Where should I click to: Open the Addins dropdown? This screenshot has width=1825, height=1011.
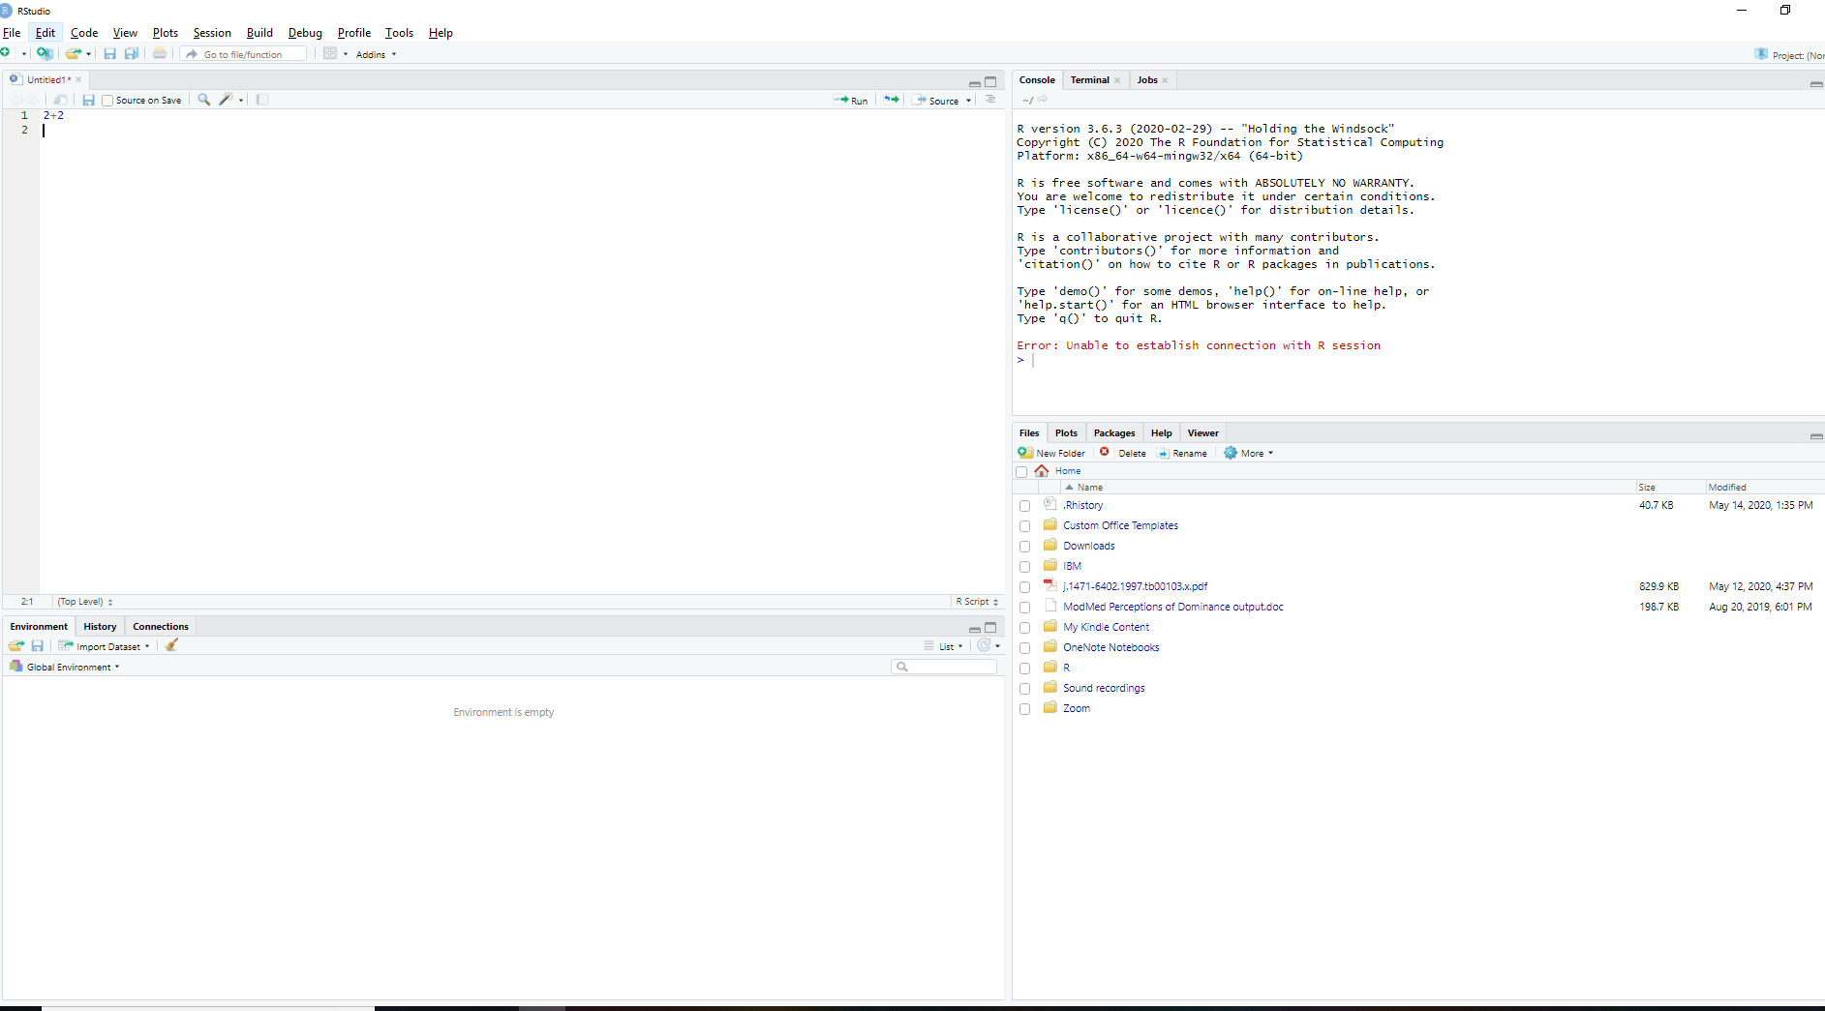tap(376, 54)
